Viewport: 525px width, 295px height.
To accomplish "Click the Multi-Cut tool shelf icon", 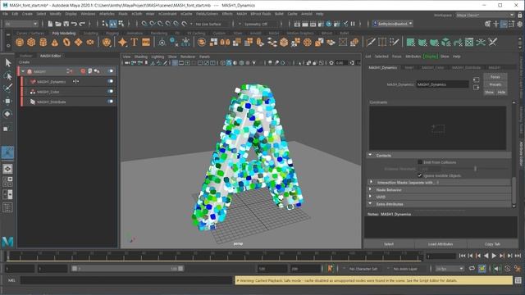I will (x=371, y=42).
